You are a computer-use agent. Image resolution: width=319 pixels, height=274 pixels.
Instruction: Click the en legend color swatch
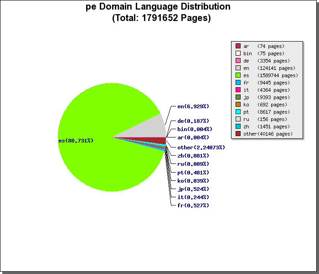[238, 68]
